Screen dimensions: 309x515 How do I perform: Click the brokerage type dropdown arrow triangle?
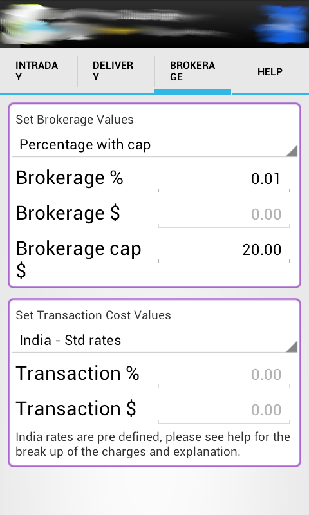292,151
